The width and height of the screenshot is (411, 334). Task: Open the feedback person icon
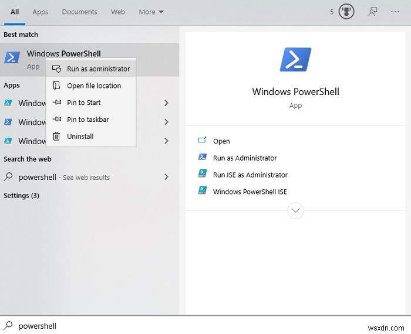(x=373, y=12)
